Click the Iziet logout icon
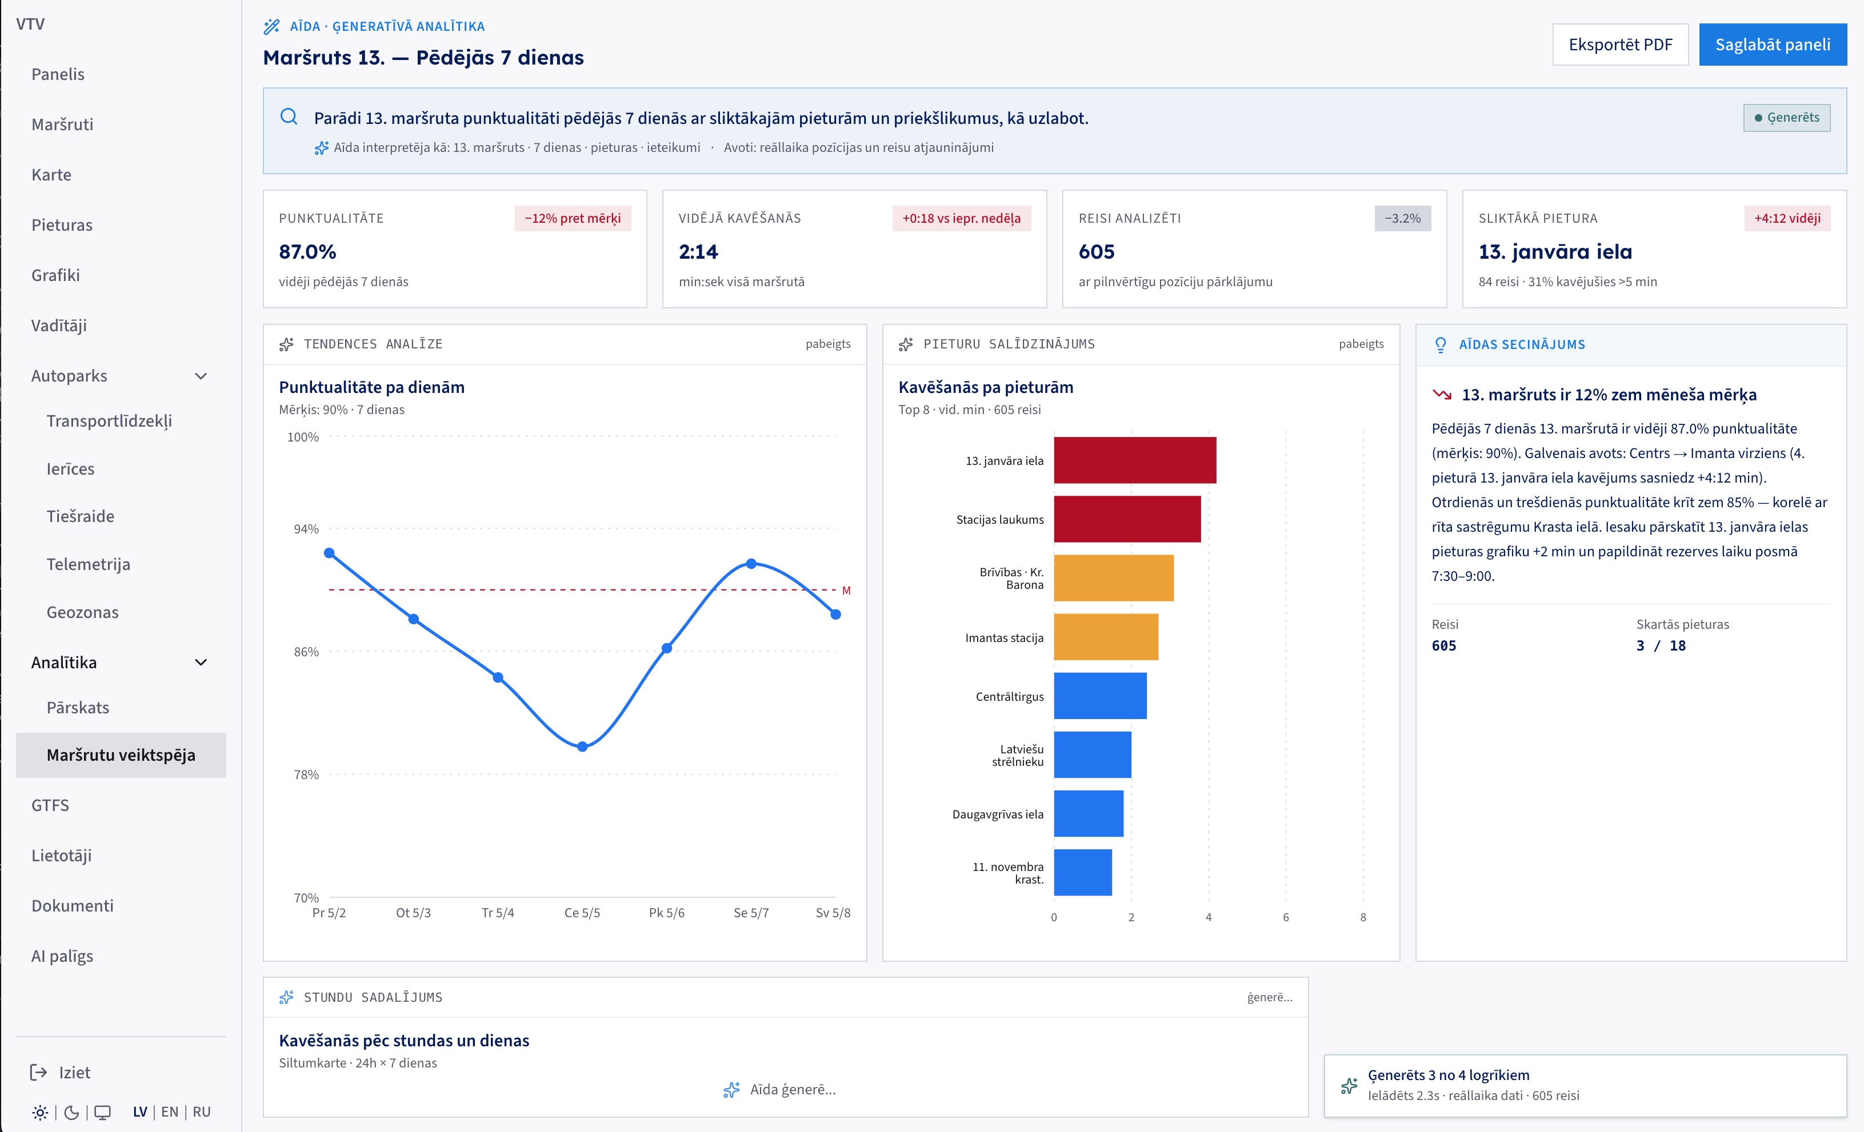 click(x=39, y=1072)
